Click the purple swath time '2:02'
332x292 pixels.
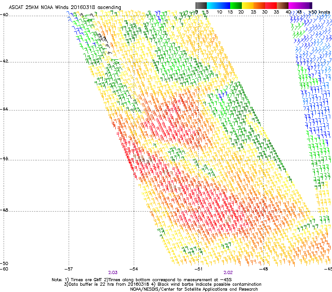pos(228,273)
